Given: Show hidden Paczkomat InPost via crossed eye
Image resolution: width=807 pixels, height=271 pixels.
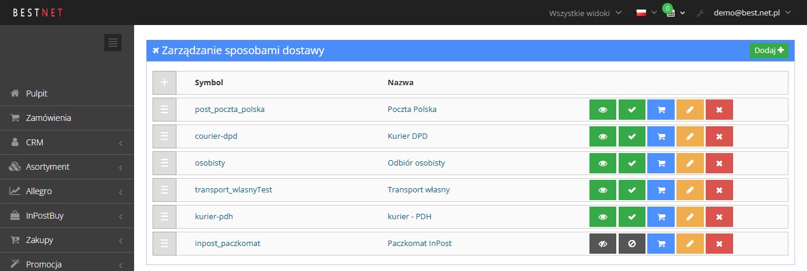Looking at the screenshot, I should [x=603, y=244].
